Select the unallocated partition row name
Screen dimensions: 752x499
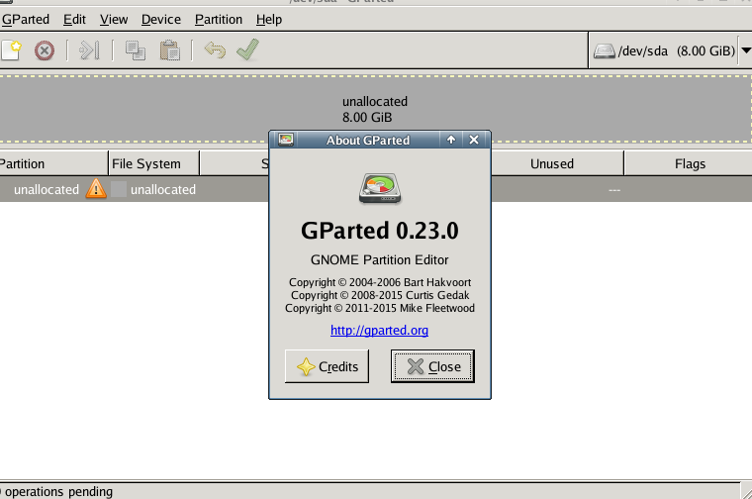pos(47,189)
